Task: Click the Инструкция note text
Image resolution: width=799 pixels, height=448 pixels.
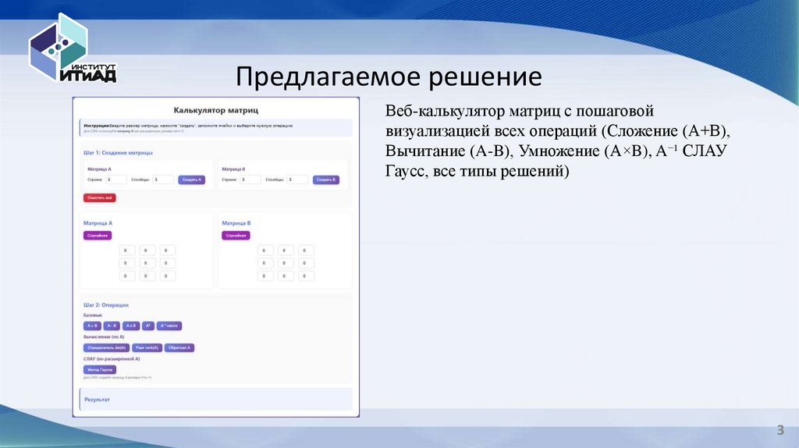Action: [188, 126]
